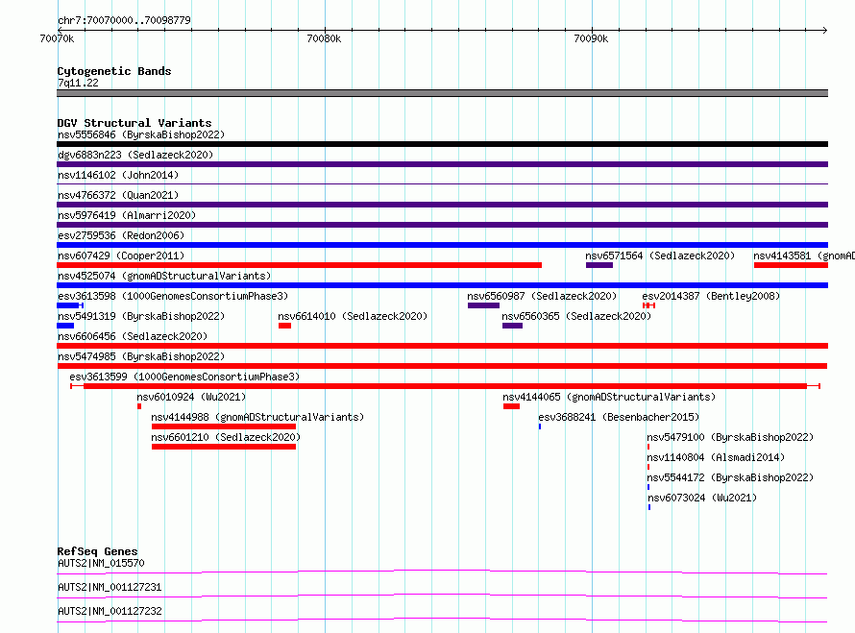This screenshot has width=855, height=633.
Task: Click the nsv6614010 (Sedlazeck2020) label
Action: point(353,316)
